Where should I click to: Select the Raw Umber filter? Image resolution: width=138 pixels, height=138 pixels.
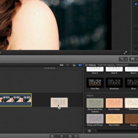[114, 119]
